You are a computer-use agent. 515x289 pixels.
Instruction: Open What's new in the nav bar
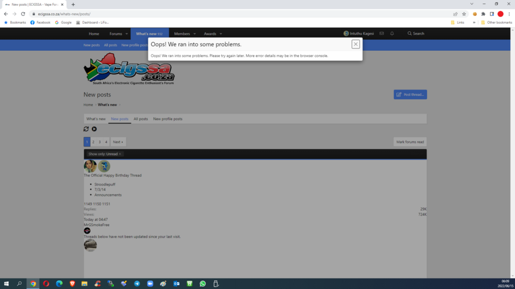[149, 34]
